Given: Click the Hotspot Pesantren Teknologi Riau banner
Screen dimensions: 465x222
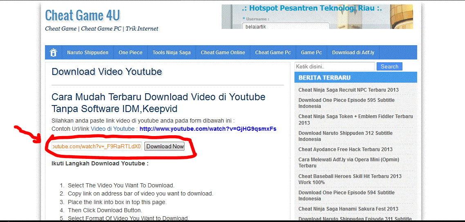Looking at the screenshot, I should point(317,17).
